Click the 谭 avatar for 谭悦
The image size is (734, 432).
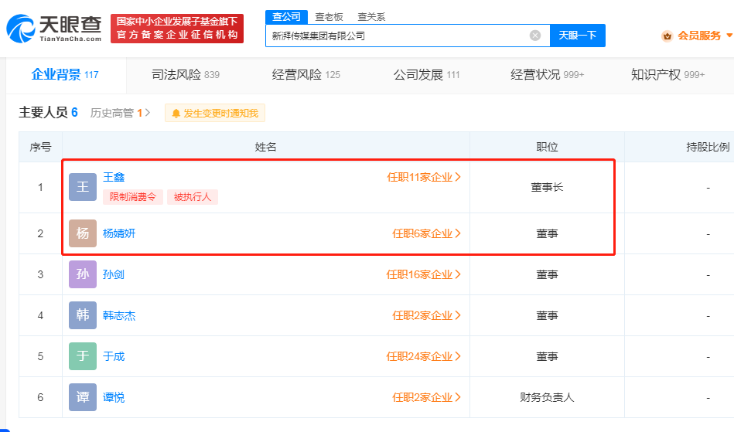[x=83, y=397]
